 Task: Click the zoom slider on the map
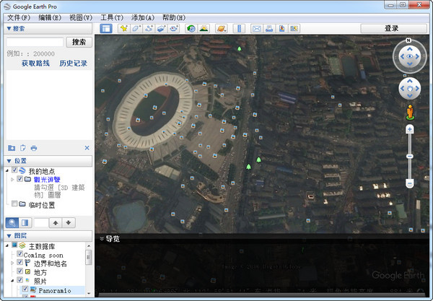(x=409, y=157)
